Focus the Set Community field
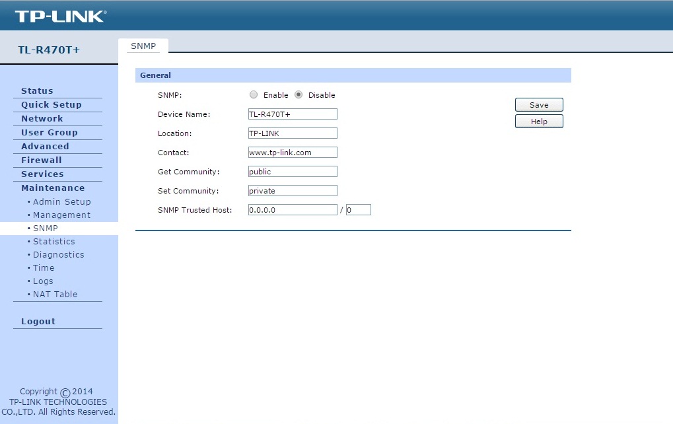Image resolution: width=673 pixels, height=424 pixels. [293, 191]
